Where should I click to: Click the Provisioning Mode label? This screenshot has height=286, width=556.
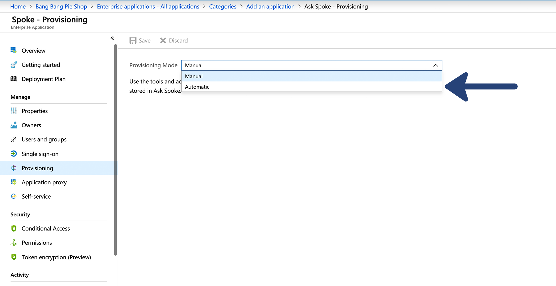[x=153, y=65]
